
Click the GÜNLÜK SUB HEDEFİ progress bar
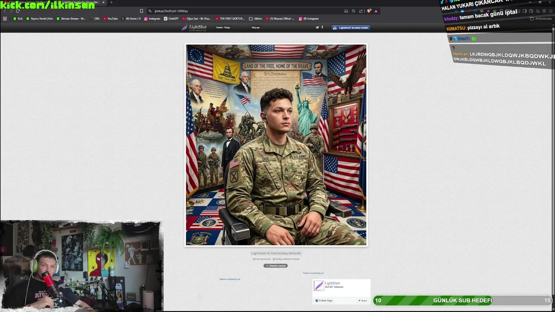point(463,300)
